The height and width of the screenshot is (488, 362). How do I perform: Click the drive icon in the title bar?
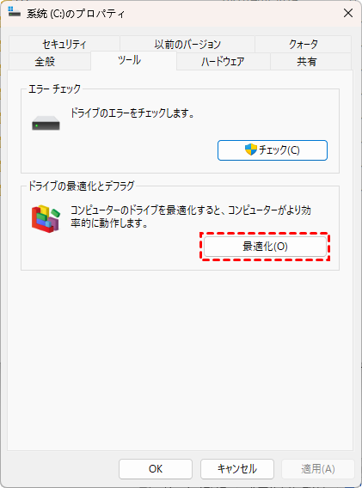[x=14, y=12]
